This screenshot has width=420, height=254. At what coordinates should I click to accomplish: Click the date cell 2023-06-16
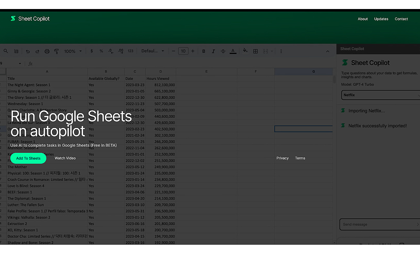tap(135, 224)
